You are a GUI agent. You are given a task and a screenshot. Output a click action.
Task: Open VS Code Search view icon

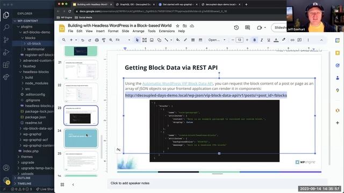click(x=6, y=27)
